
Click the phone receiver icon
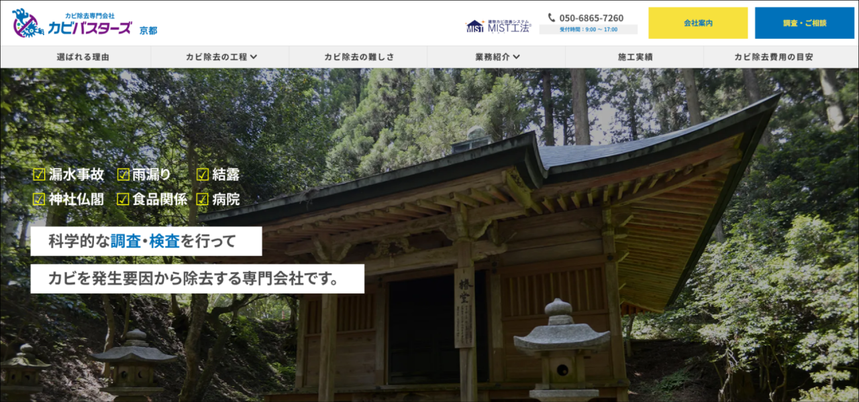pos(552,17)
